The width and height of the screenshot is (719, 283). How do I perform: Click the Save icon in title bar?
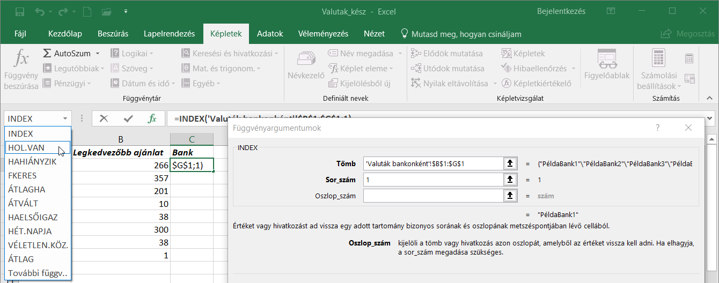click(19, 11)
